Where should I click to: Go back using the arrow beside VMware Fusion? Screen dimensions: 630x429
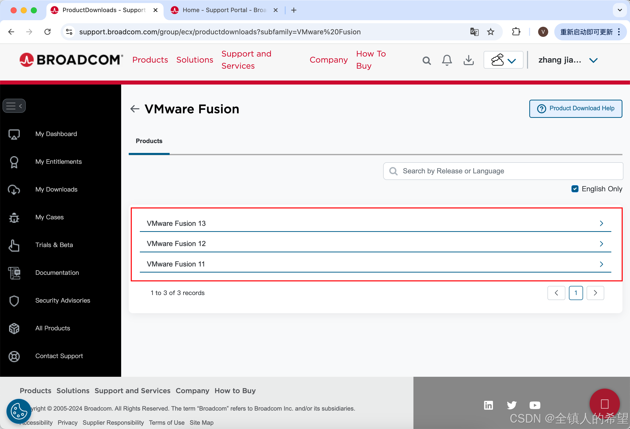(135, 109)
